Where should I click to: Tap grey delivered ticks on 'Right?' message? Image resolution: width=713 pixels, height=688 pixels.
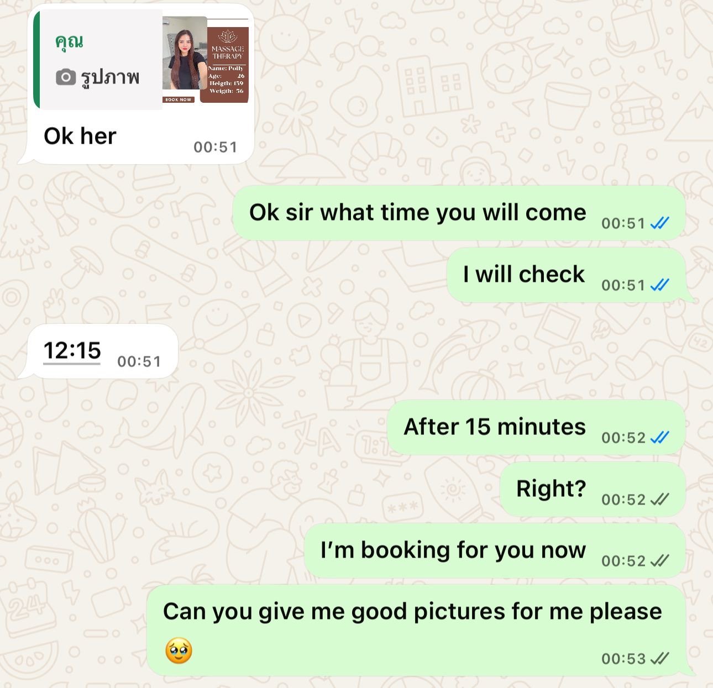tap(659, 500)
